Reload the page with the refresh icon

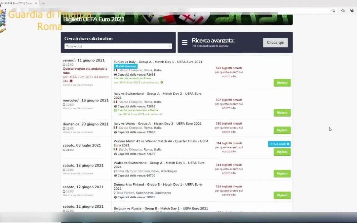click(x=4, y=11)
